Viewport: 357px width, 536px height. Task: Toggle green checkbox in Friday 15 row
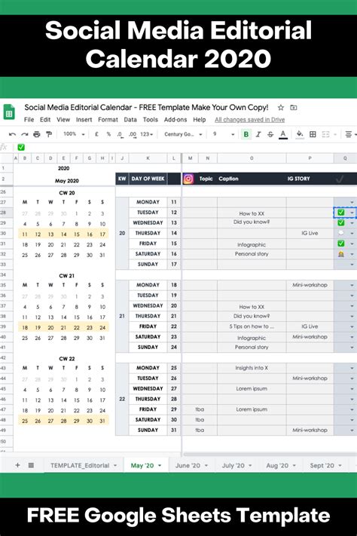coord(341,243)
